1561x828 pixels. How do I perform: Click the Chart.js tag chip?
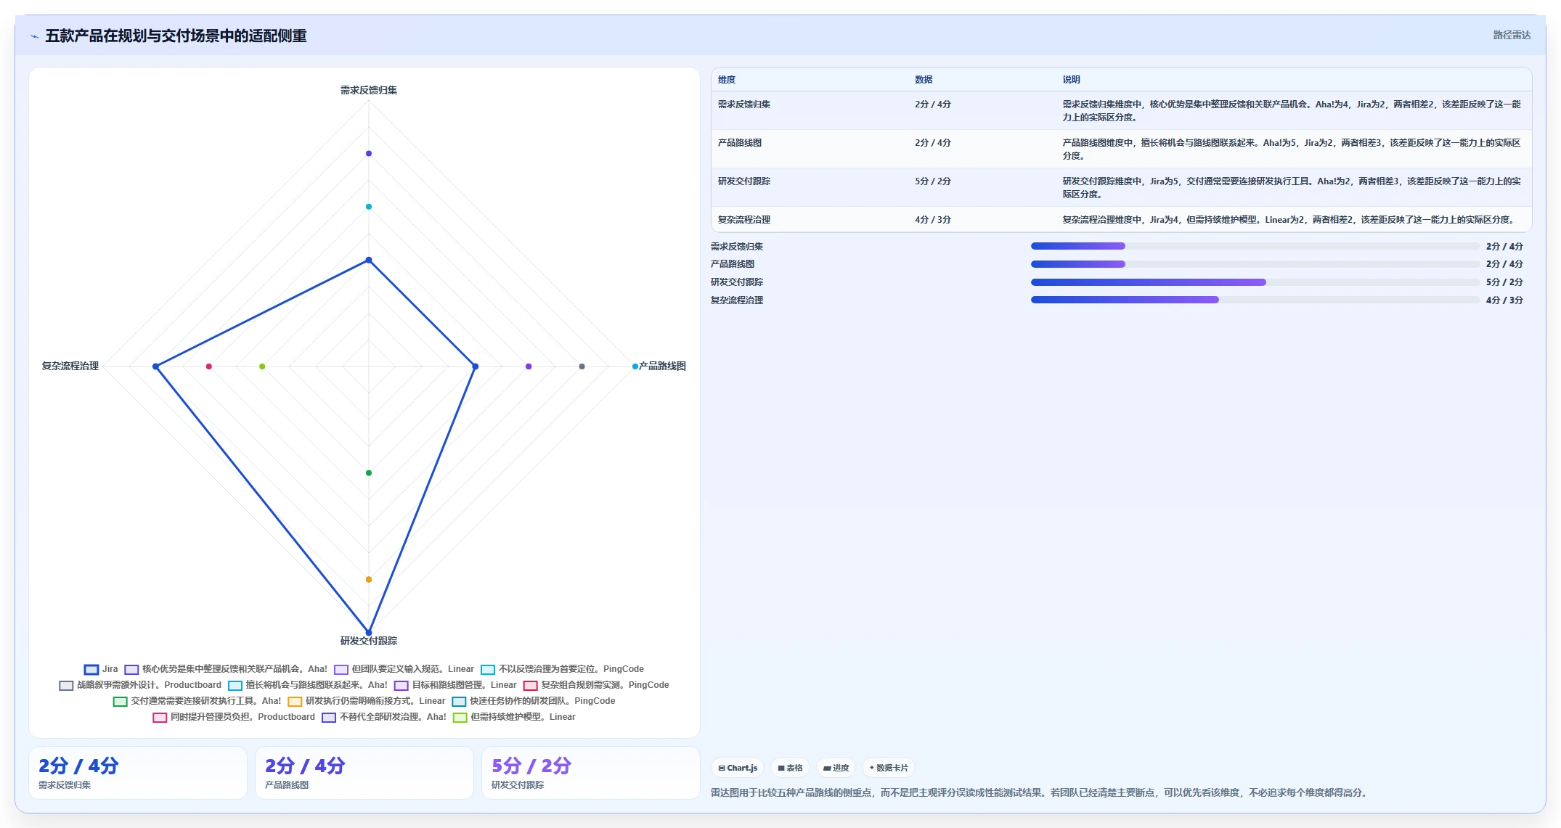tap(738, 768)
